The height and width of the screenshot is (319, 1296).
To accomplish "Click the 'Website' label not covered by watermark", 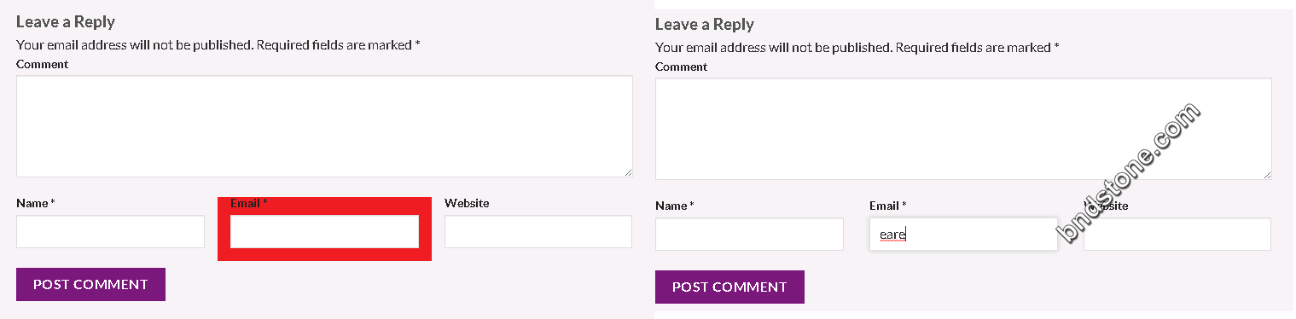I will click(x=467, y=203).
